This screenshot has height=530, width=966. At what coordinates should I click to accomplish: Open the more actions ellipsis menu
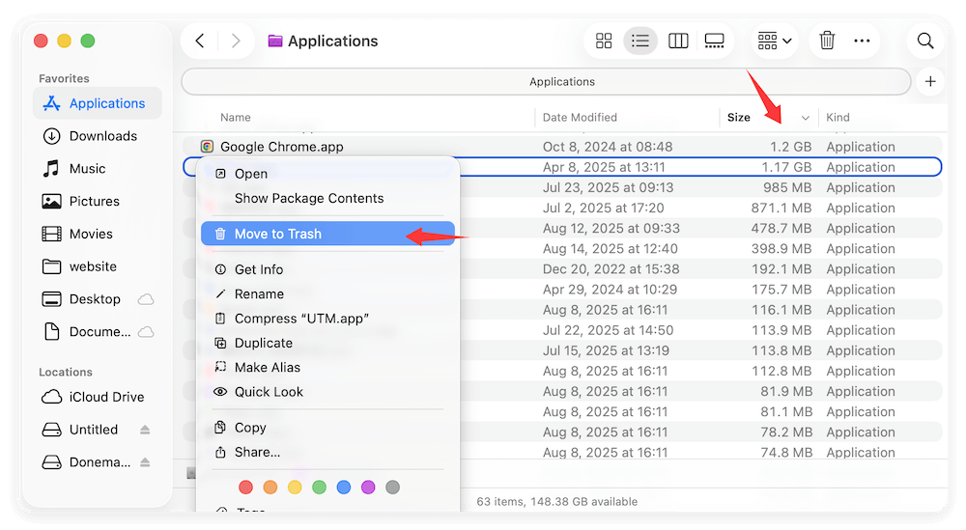[862, 41]
